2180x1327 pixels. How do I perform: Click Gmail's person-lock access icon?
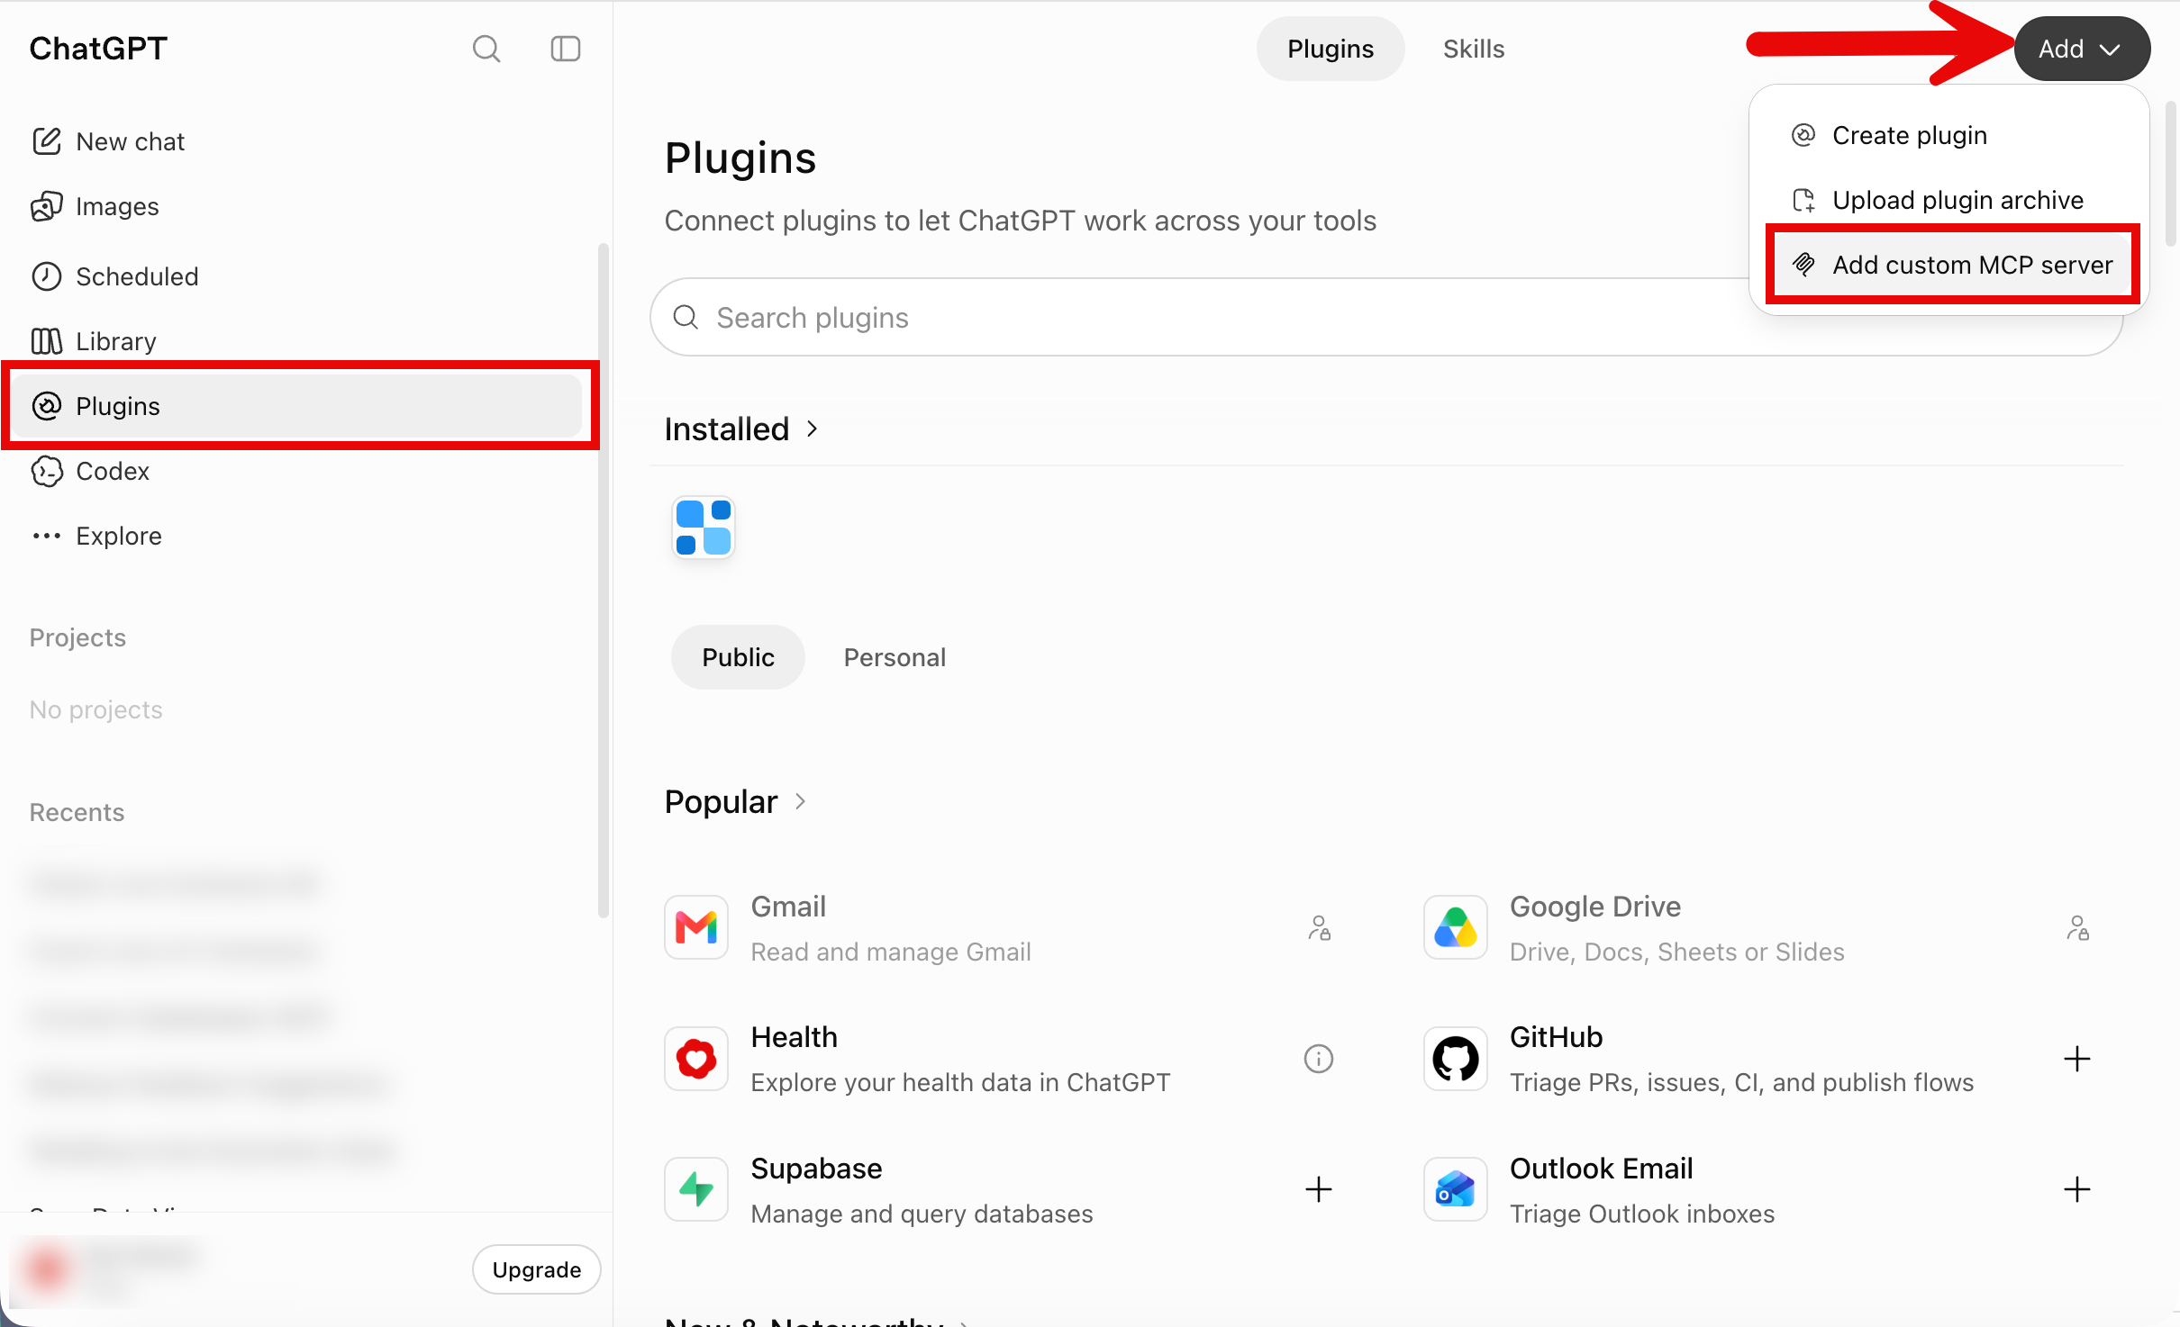[x=1319, y=927]
